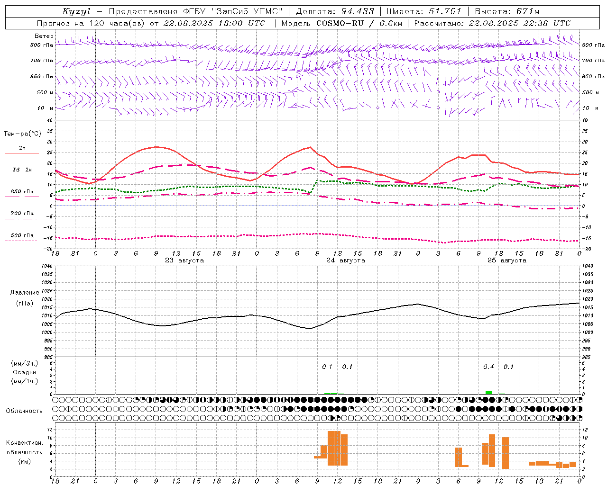Click the 23 августа date label
The height and width of the screenshot is (485, 607).
click(184, 260)
